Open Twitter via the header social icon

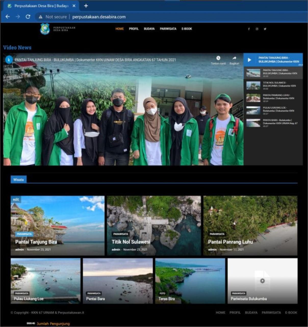[x=265, y=29]
